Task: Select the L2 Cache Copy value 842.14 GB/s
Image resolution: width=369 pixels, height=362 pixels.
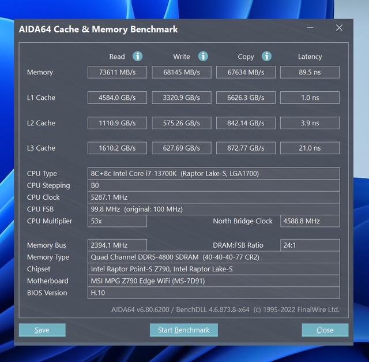Action: (x=246, y=123)
